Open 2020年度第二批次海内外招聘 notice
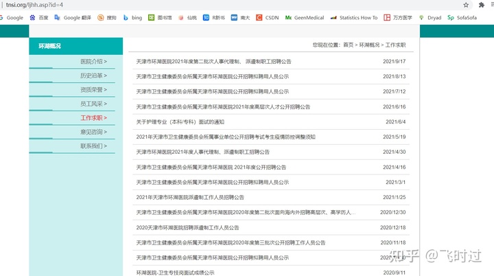 (246, 213)
